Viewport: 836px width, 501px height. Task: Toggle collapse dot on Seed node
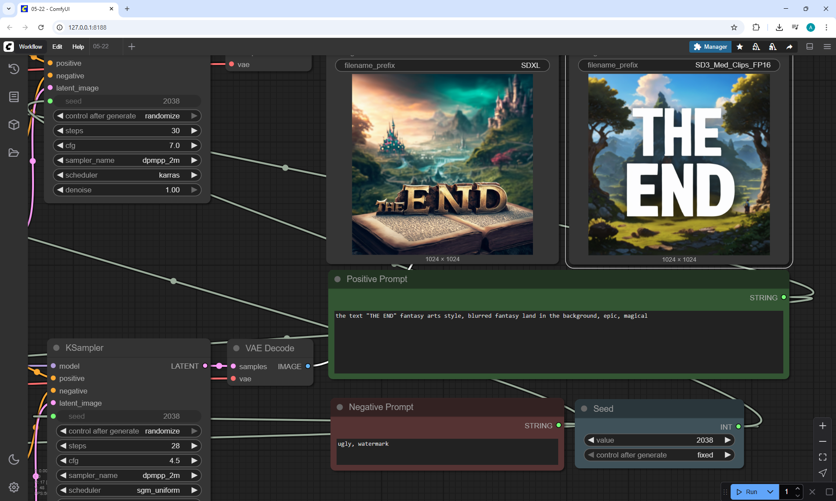click(x=584, y=409)
